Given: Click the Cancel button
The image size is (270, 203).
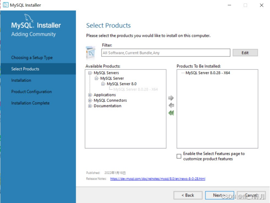Looking at the screenshot, I should tap(251, 195).
